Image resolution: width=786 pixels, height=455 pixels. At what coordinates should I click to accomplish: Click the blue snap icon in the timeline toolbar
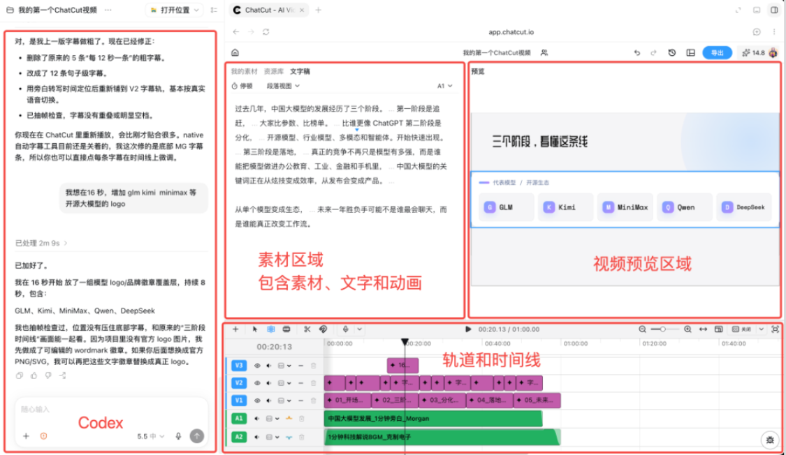270,329
